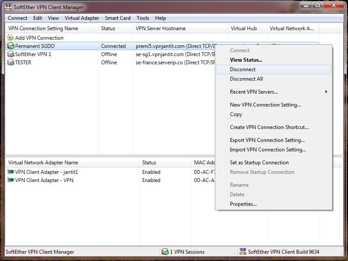Select the TESTER connection name
Viewport: 348px width, 261px height.
point(23,63)
